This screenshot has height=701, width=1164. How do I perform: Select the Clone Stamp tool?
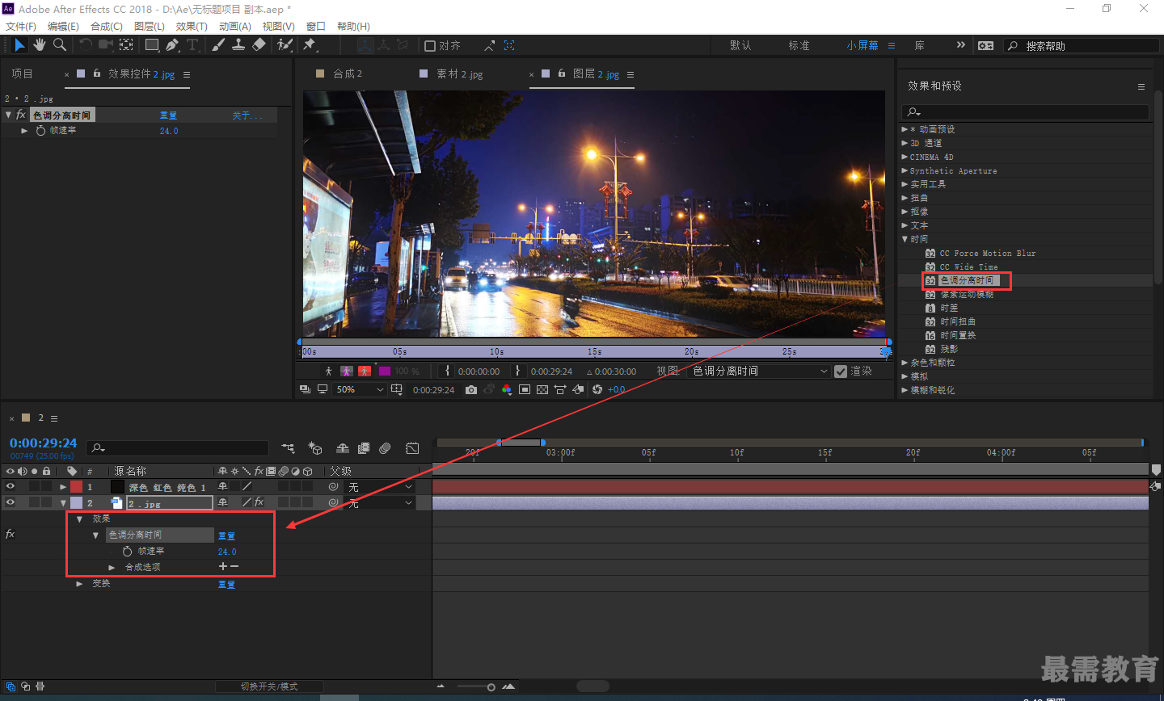click(238, 45)
